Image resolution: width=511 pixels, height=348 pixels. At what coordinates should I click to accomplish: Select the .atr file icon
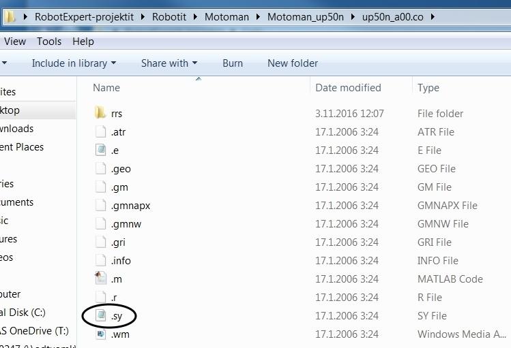100,131
